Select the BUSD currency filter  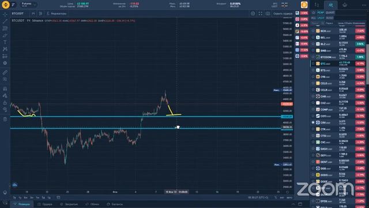coord(329,18)
